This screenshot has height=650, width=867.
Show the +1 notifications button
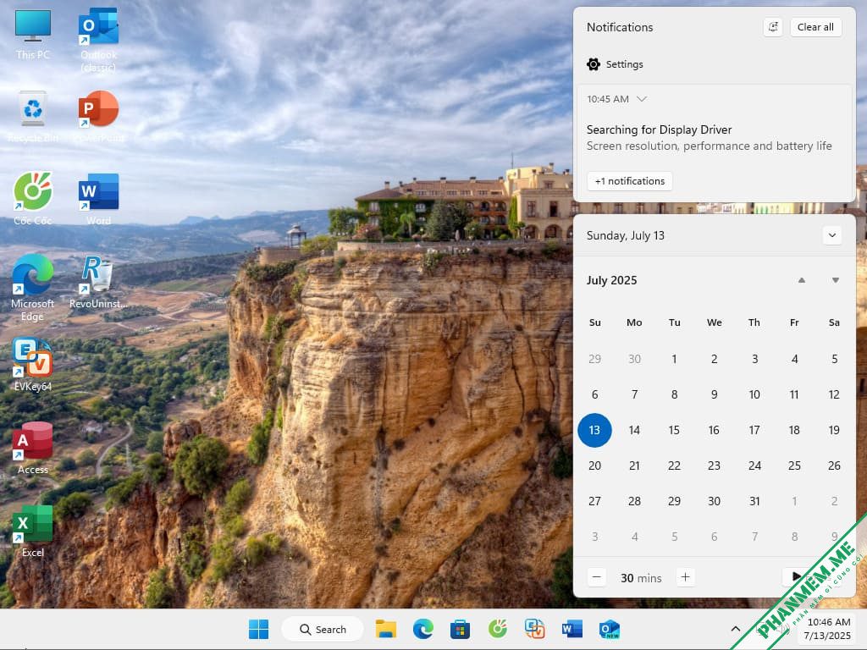(629, 181)
